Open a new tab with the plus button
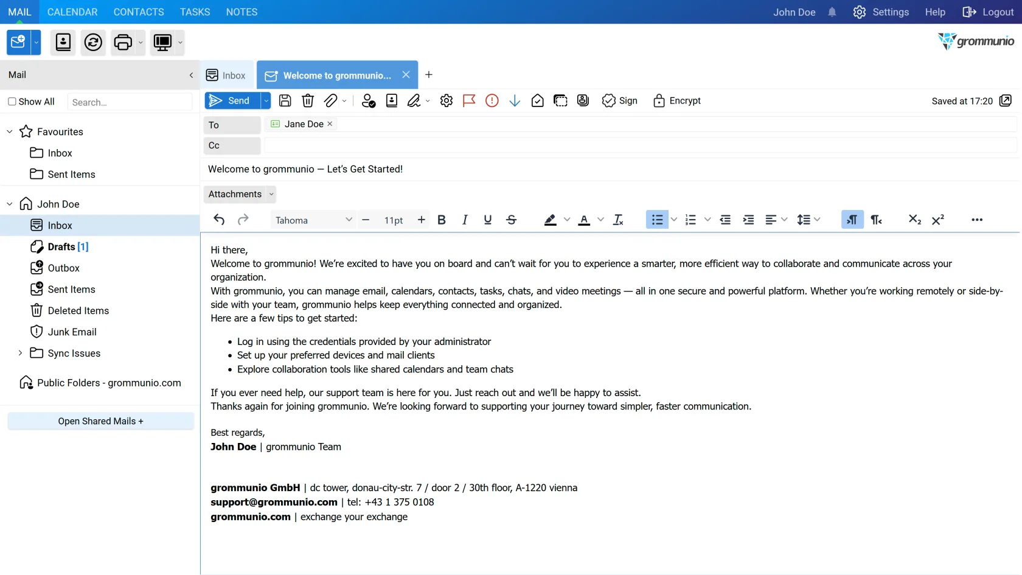 click(x=429, y=75)
